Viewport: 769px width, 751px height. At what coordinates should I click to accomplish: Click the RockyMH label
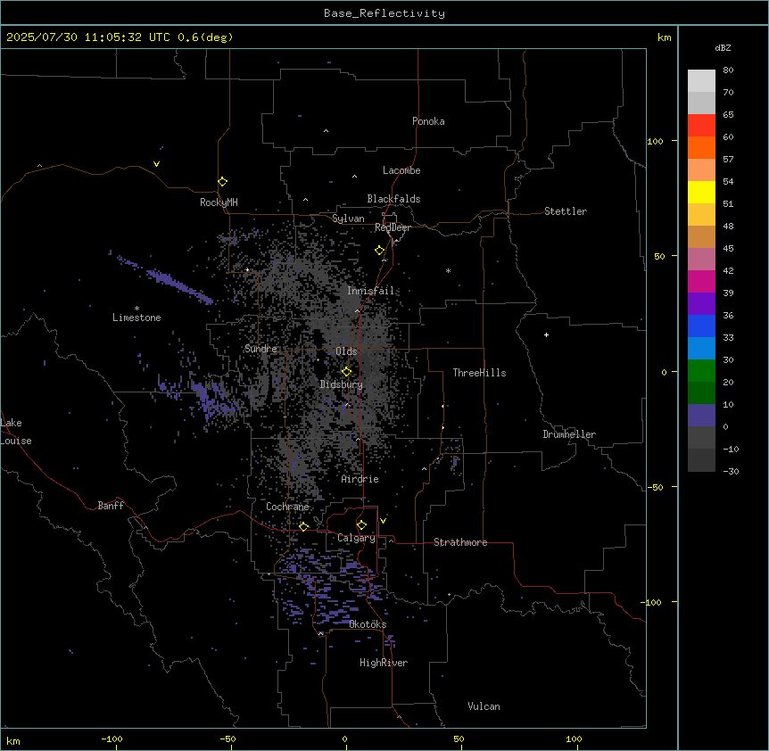[x=219, y=202]
